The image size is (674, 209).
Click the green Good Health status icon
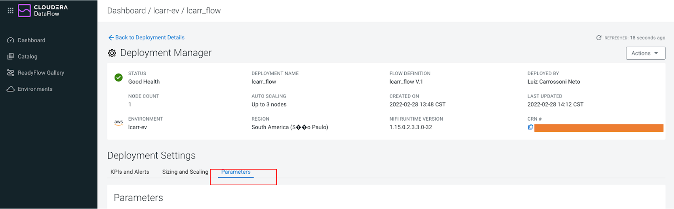pos(119,77)
